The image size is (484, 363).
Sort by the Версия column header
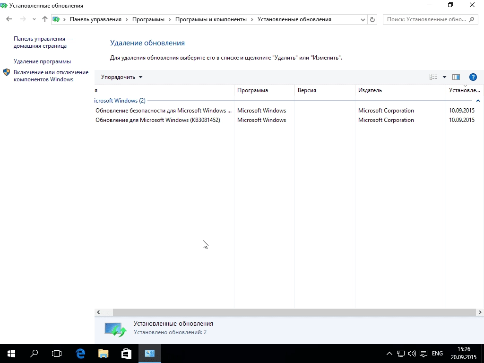pos(325,90)
